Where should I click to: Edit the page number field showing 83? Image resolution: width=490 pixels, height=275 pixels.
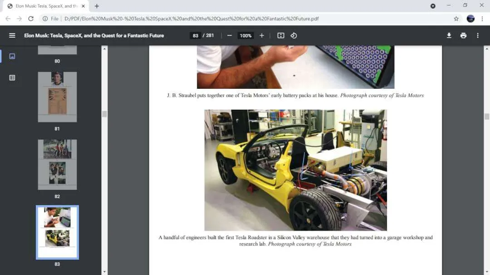coord(195,36)
